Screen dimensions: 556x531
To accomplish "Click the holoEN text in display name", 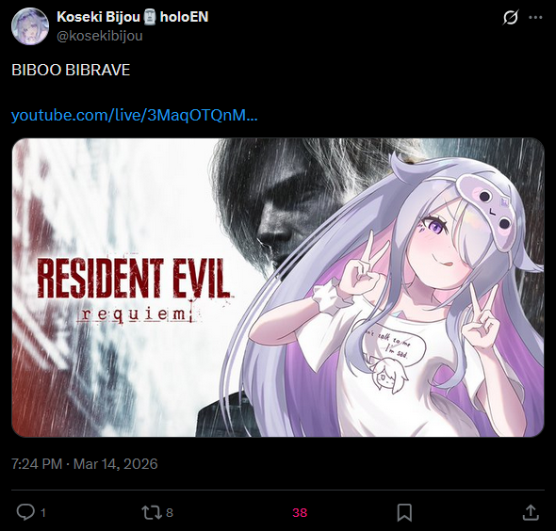I will [184, 17].
